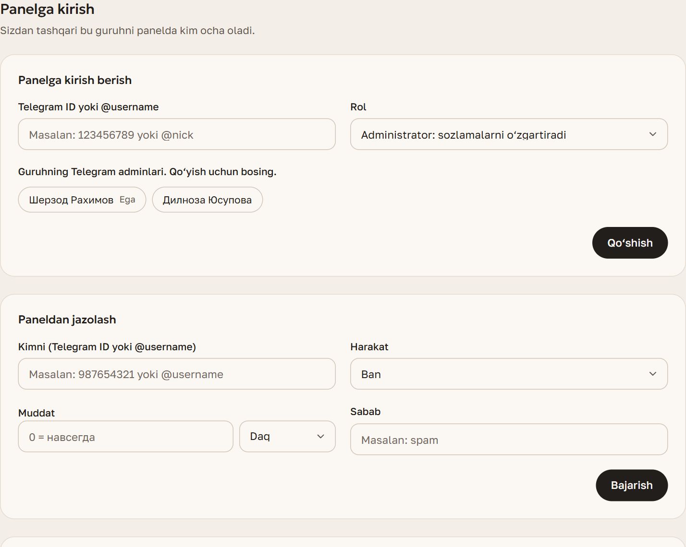
Task: Click the Telegram ID yoki @username field
Action: [177, 134]
